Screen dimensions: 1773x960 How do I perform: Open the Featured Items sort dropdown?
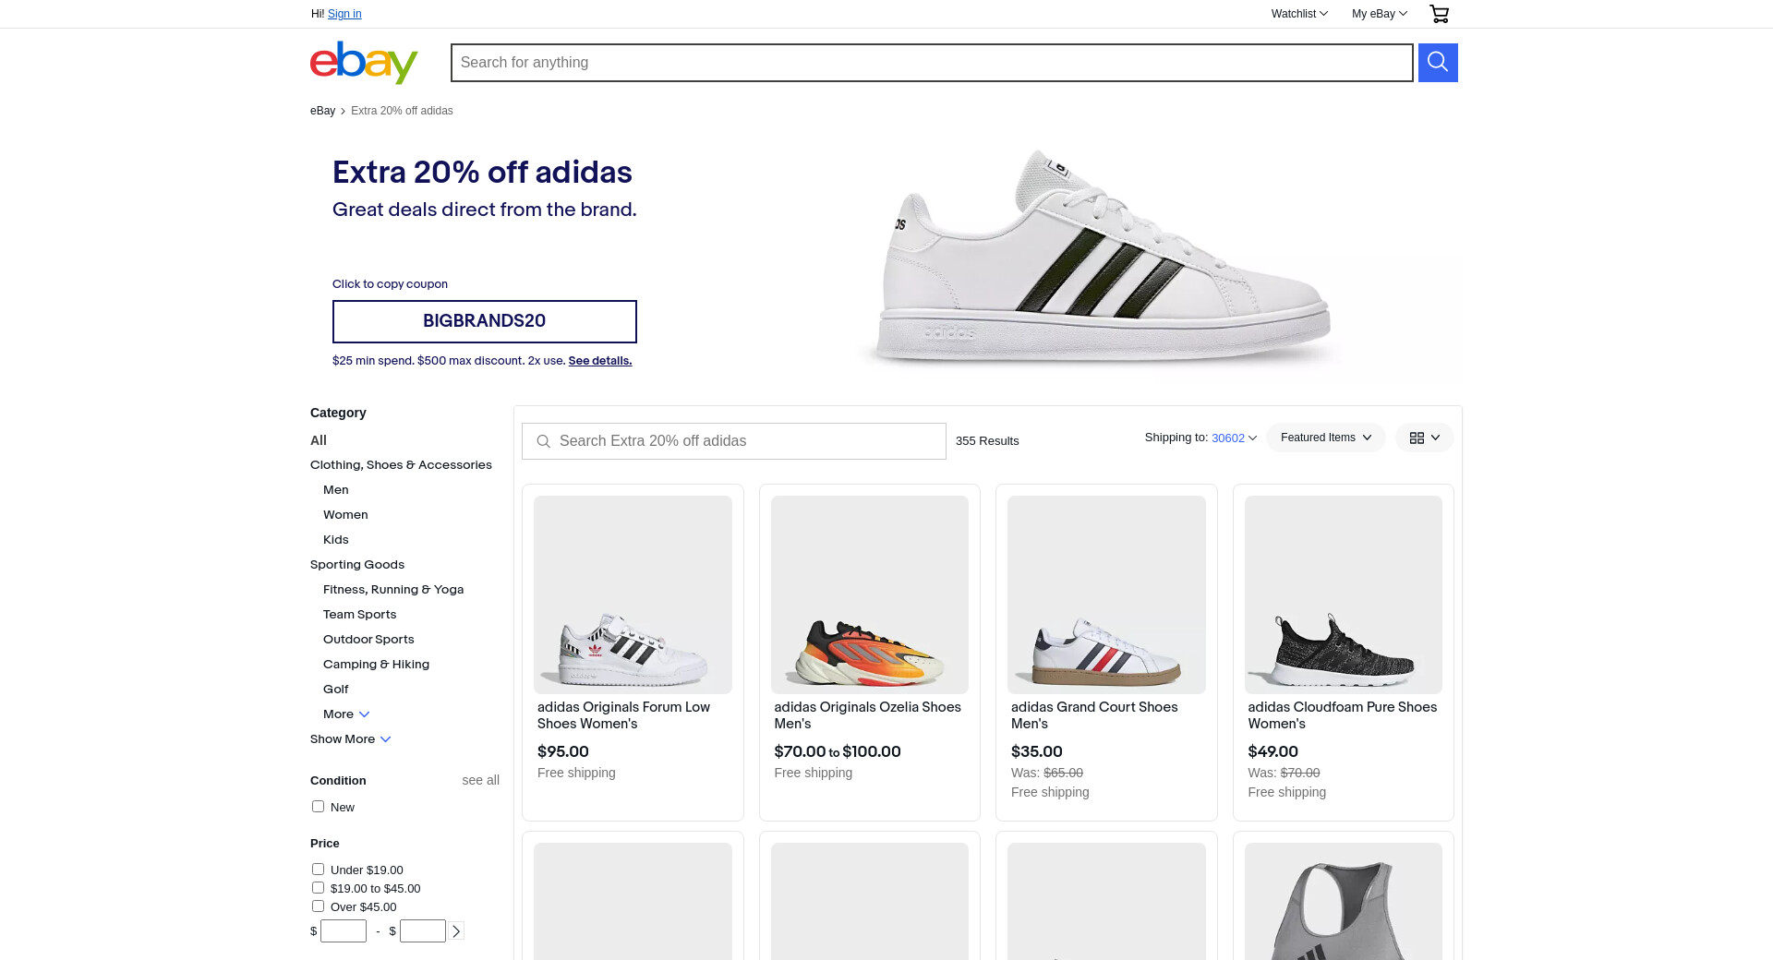click(1325, 438)
